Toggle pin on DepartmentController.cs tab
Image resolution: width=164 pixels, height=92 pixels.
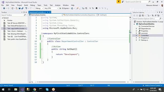[x=47, y=12]
